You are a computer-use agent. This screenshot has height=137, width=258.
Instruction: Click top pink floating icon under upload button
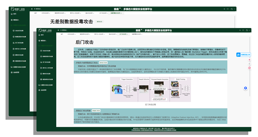coord(249,60)
